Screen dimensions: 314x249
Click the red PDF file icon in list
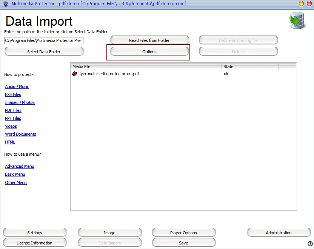tap(74, 74)
